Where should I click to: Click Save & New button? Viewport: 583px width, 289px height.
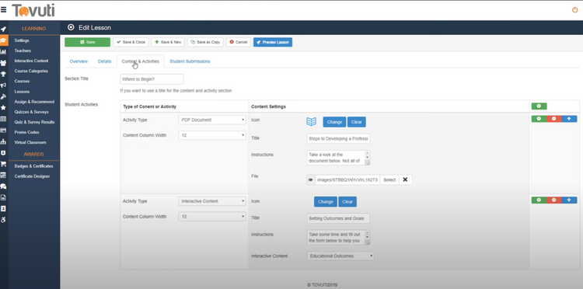(168, 42)
